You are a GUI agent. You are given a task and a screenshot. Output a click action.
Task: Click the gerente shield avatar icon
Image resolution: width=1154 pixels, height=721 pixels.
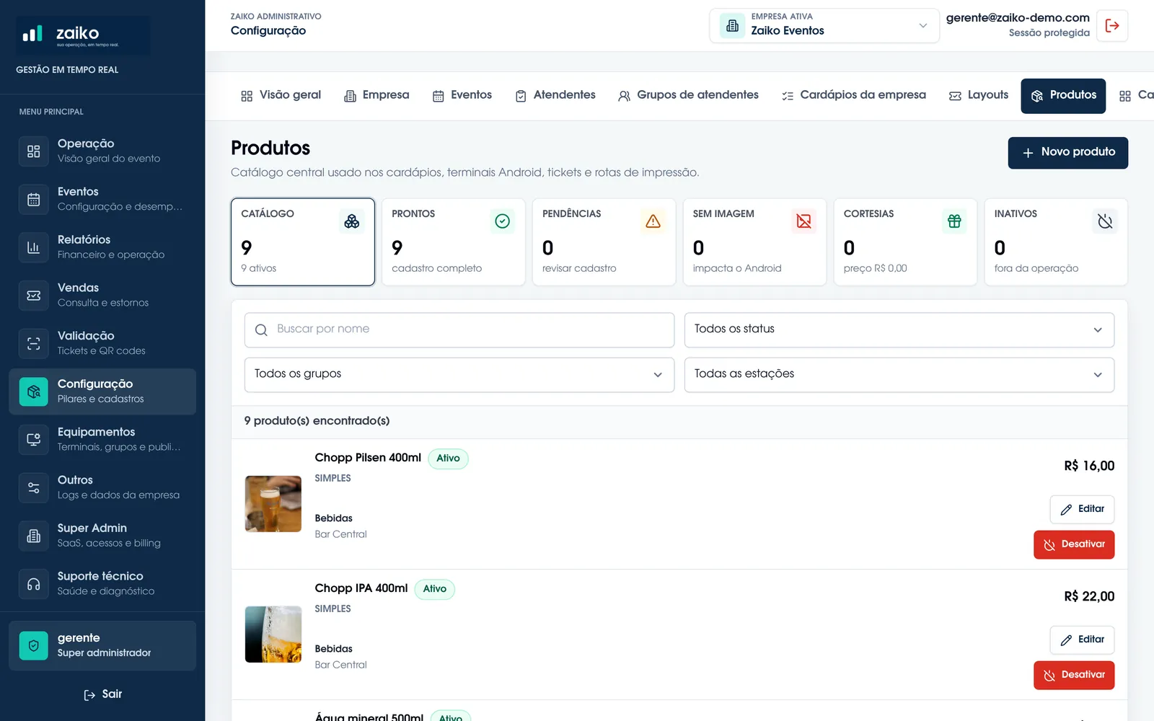click(x=34, y=646)
